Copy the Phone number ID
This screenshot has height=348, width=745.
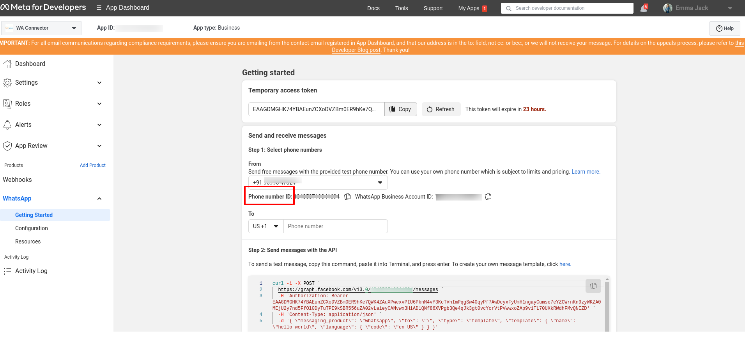coord(347,197)
